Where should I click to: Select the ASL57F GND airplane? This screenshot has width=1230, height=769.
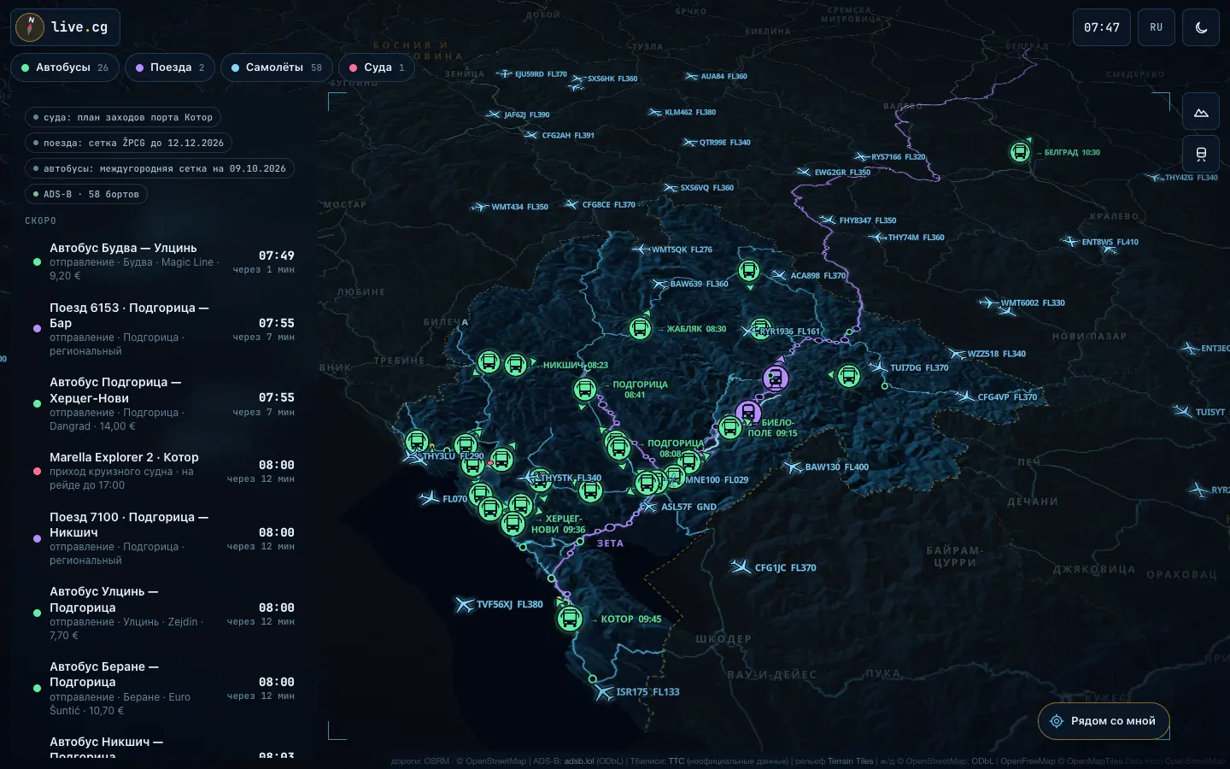point(649,507)
